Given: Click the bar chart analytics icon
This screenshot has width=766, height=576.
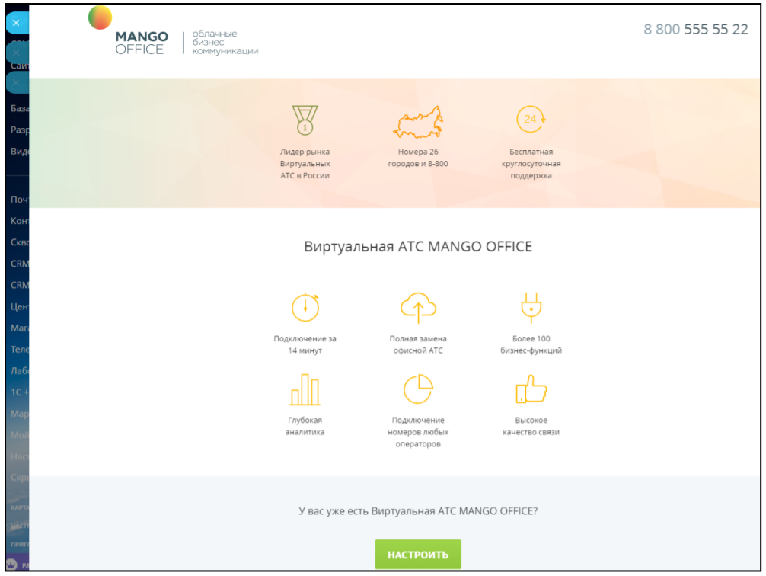Looking at the screenshot, I should point(305,389).
